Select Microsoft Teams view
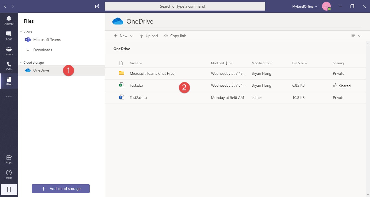The height and width of the screenshot is (197, 370). click(x=61, y=40)
